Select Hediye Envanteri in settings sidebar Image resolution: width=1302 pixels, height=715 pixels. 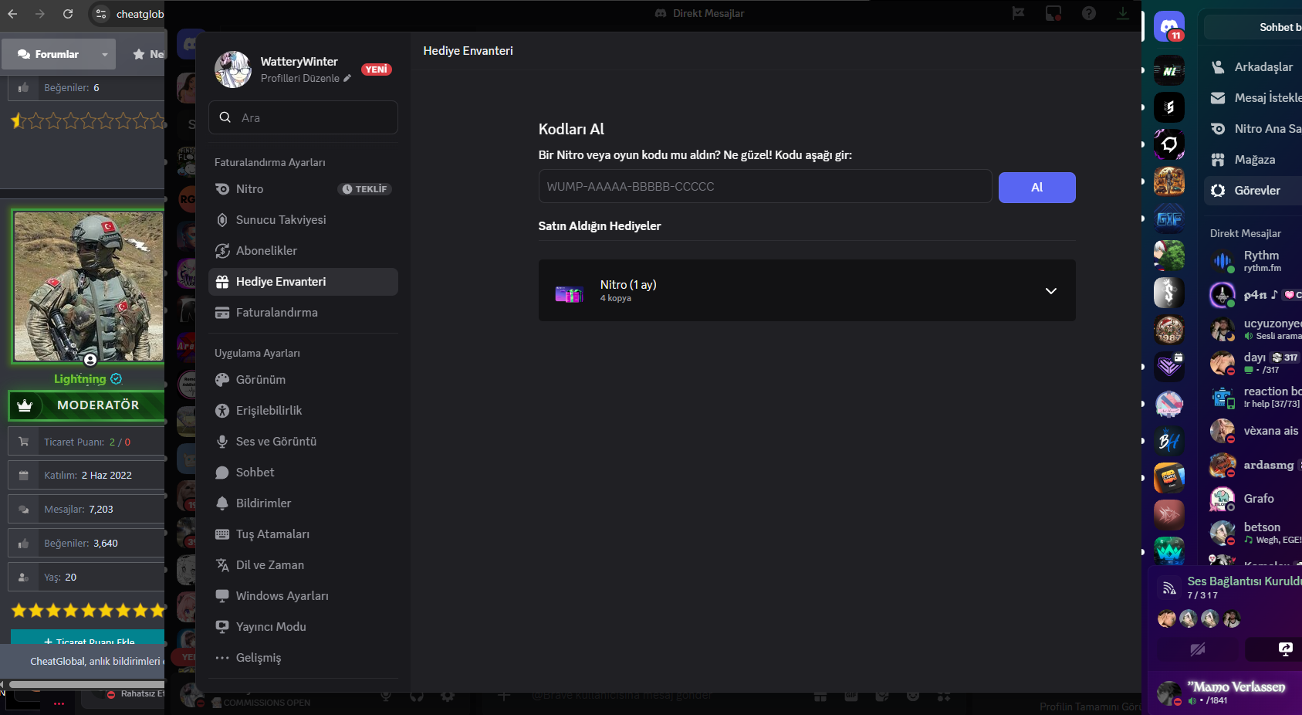click(303, 282)
